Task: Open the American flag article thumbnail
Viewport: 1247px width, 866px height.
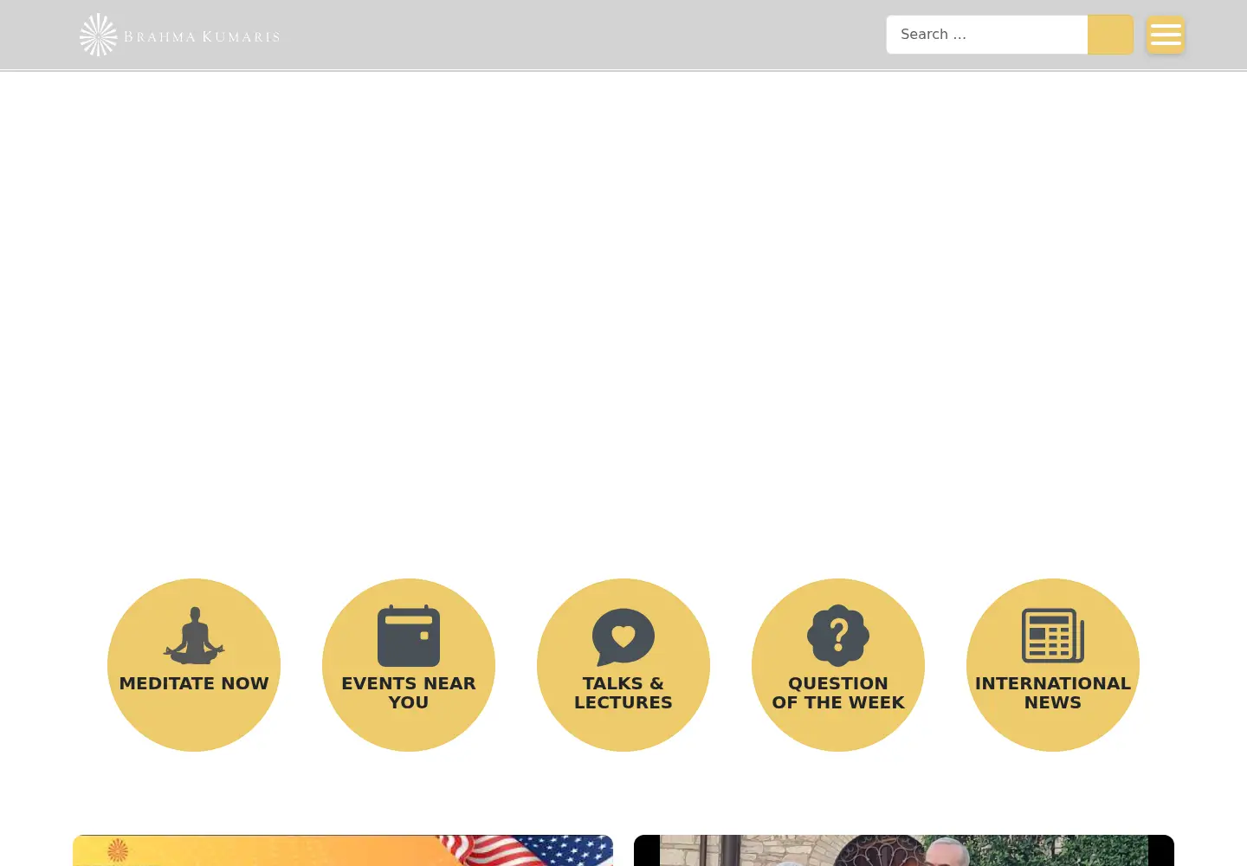Action: [343, 850]
